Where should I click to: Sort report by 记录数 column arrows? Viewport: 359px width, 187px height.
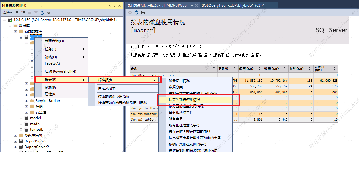tap(234, 69)
